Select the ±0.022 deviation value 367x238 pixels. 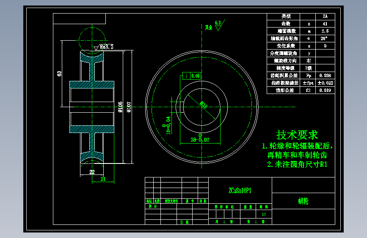(x=326, y=83)
